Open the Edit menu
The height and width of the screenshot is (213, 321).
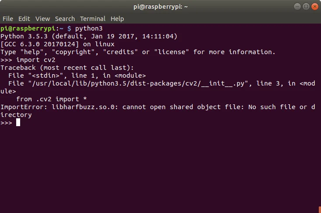(24, 19)
